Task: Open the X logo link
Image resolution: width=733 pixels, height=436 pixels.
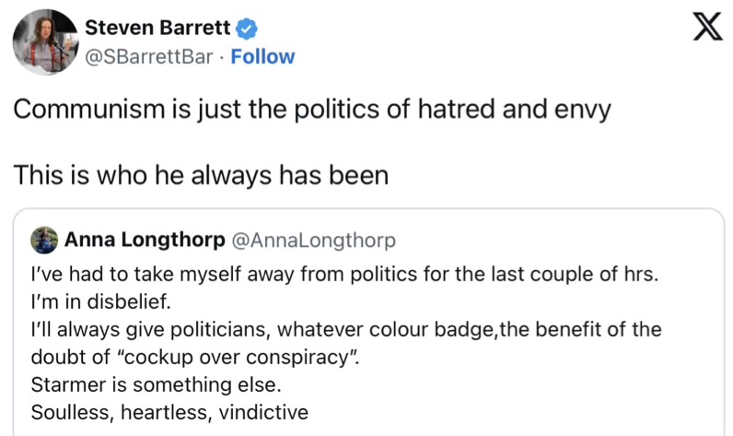Action: 705,32
